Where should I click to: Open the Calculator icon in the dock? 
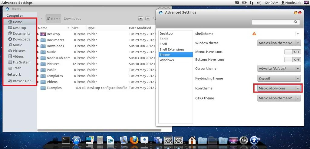pos(100,140)
